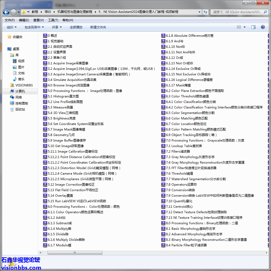Screen dimensions: 271x271
Task: Select the 7.6 Threshold阈值 video file
Action: (x=179, y=174)
